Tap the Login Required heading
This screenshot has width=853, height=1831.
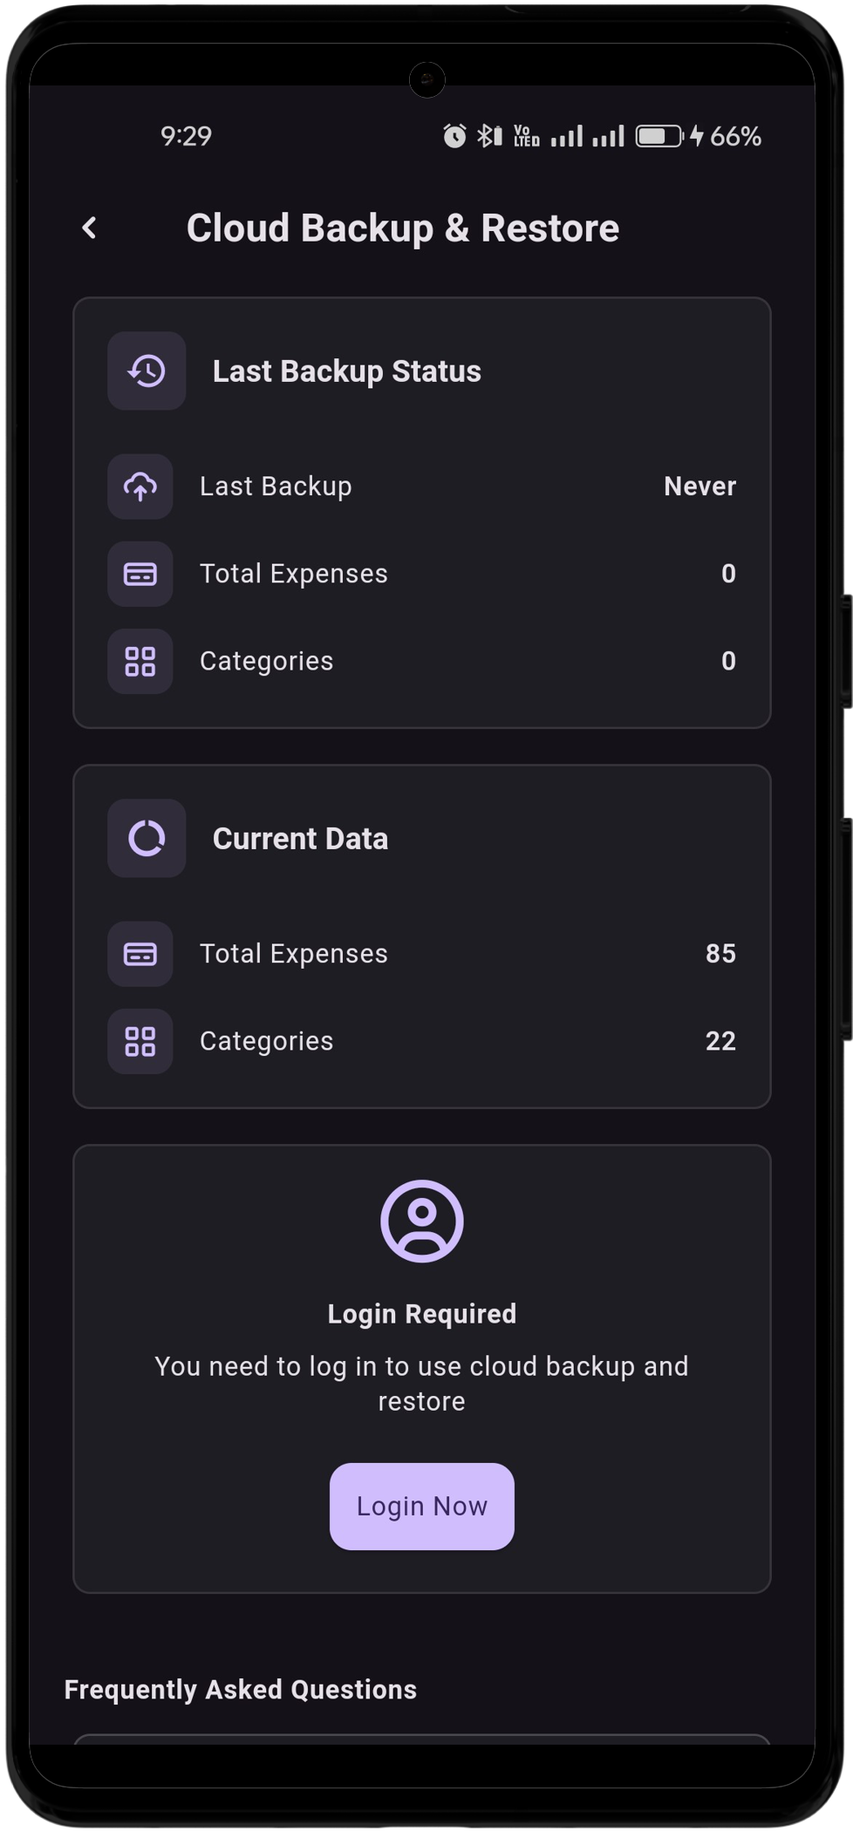click(422, 1314)
